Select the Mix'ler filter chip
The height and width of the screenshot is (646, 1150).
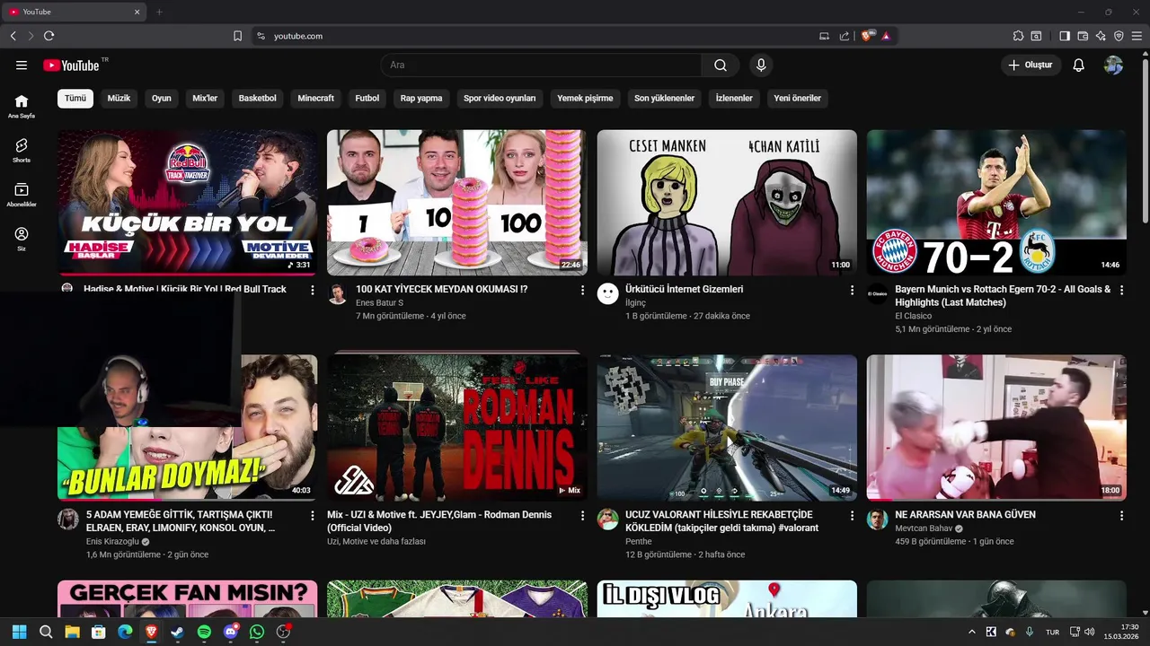click(x=205, y=98)
